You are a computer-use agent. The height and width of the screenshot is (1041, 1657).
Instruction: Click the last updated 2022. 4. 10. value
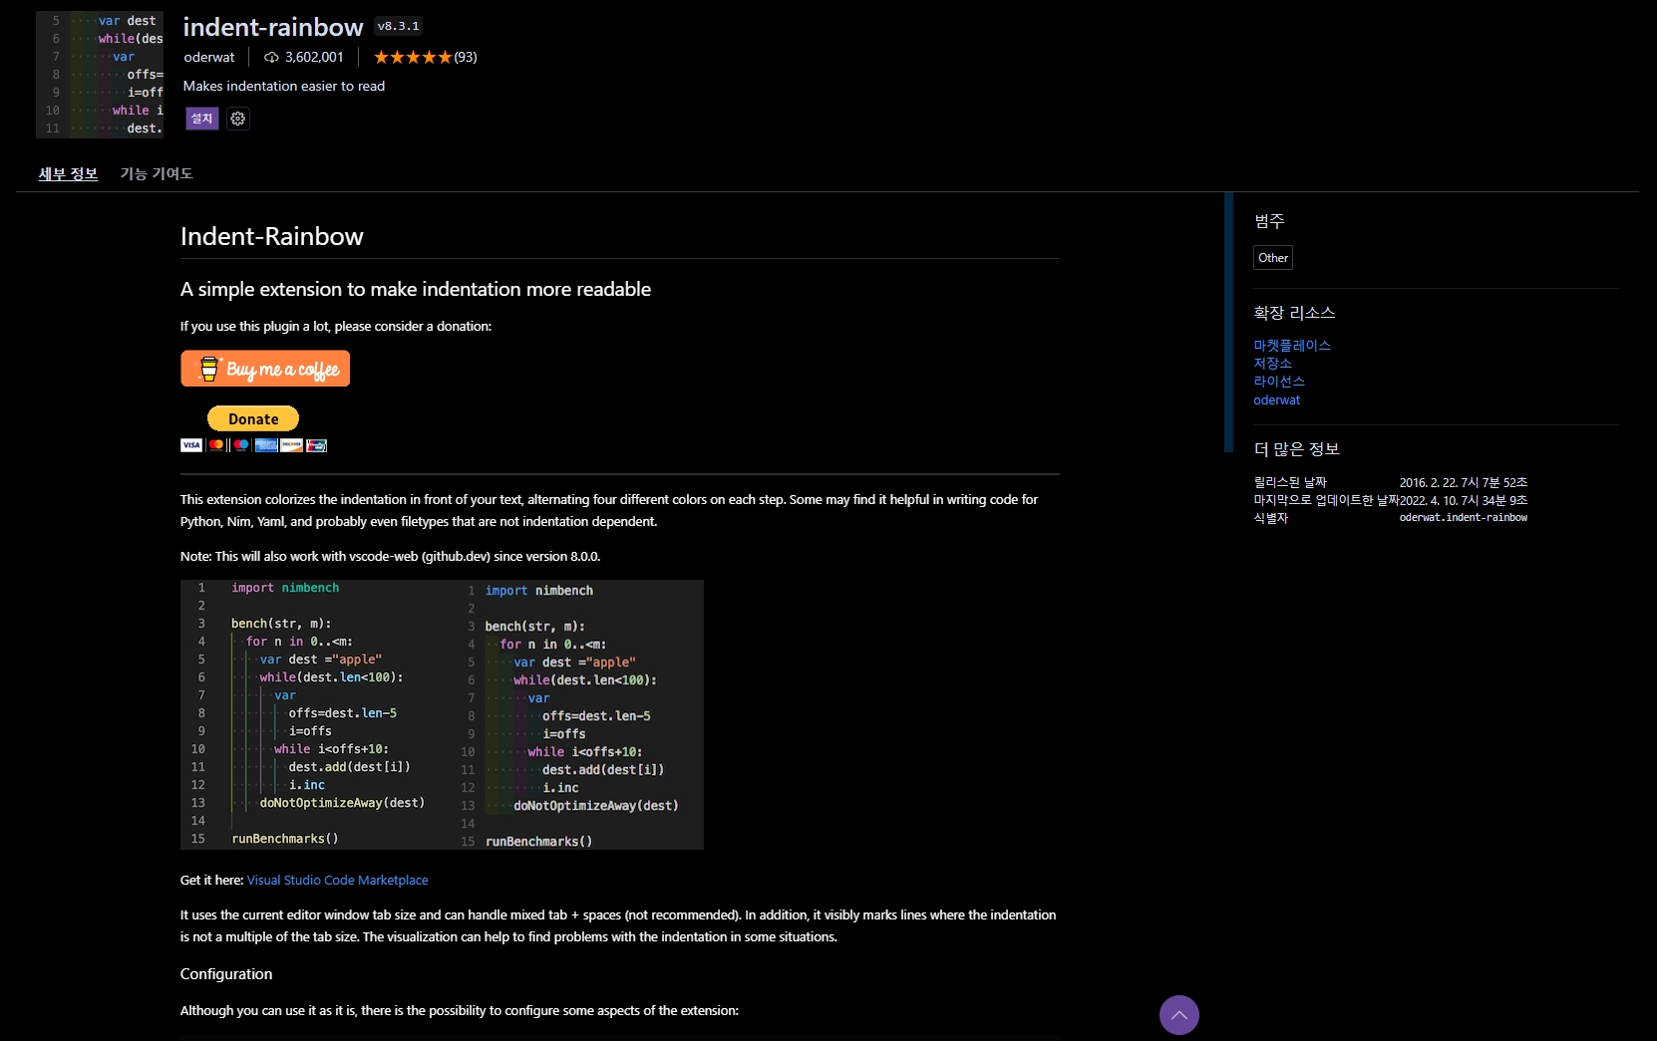click(1463, 500)
